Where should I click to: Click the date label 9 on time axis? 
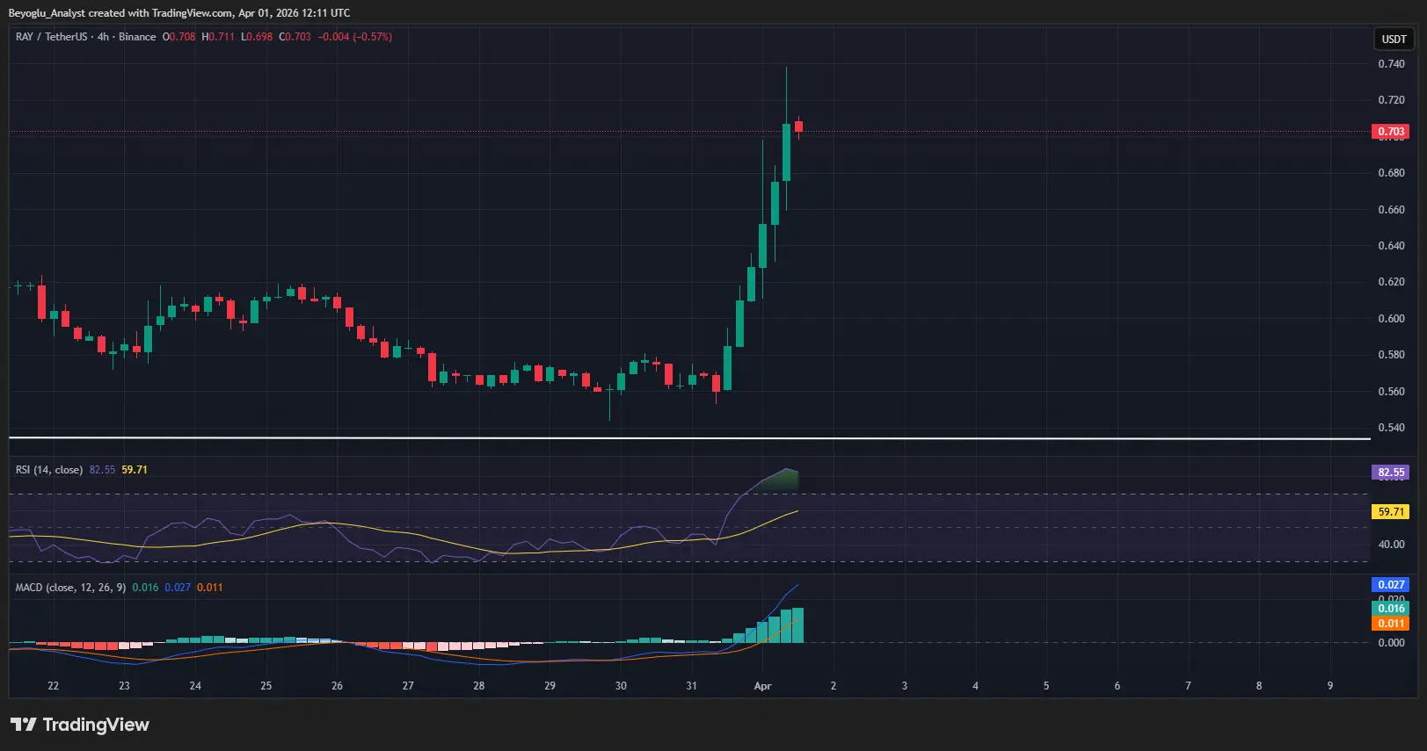(x=1330, y=686)
